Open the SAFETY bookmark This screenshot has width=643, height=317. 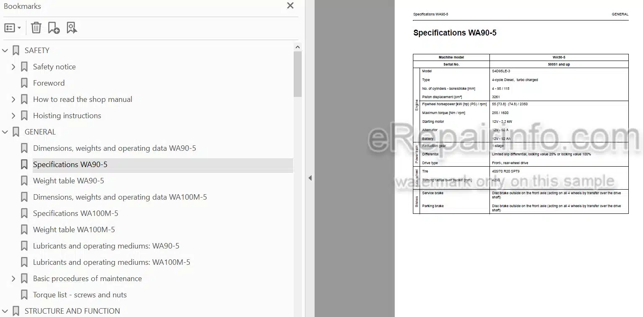click(x=37, y=51)
